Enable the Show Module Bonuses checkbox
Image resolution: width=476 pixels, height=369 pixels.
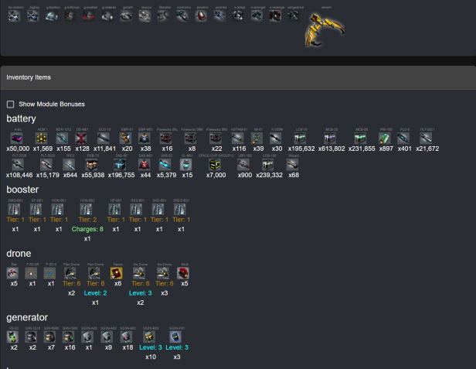(10, 104)
